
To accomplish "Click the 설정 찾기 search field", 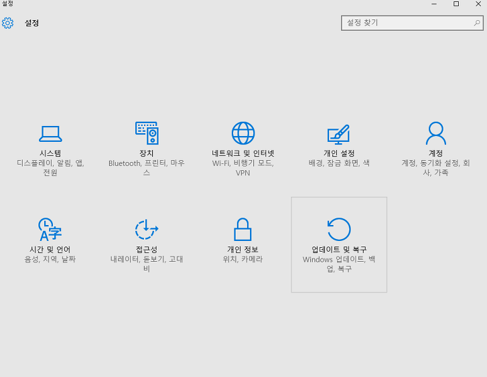I will 412,23.
